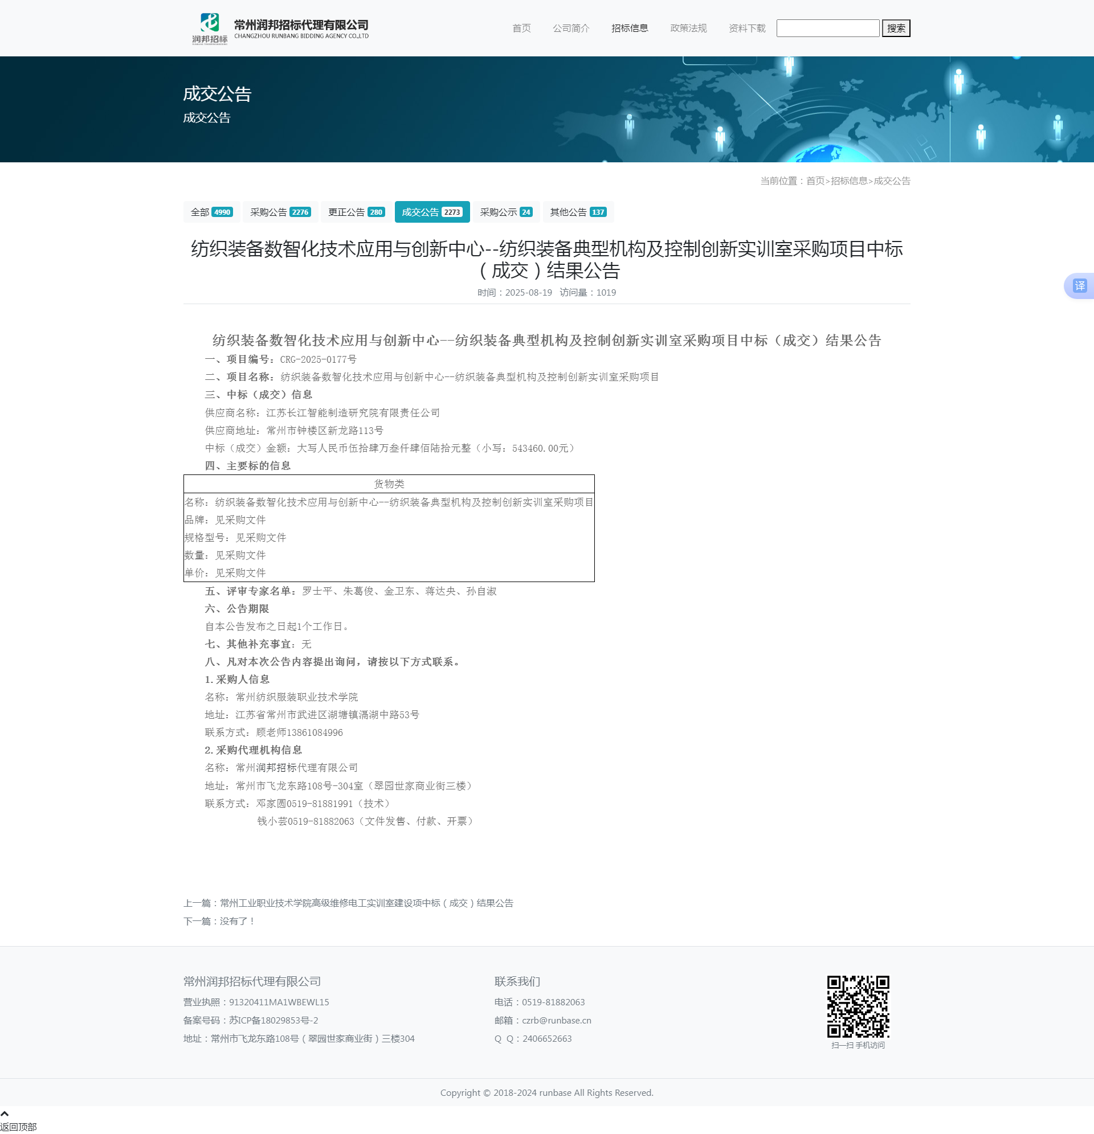Open the 其他公告 137 tab
The width and height of the screenshot is (1094, 1134).
[x=578, y=212]
